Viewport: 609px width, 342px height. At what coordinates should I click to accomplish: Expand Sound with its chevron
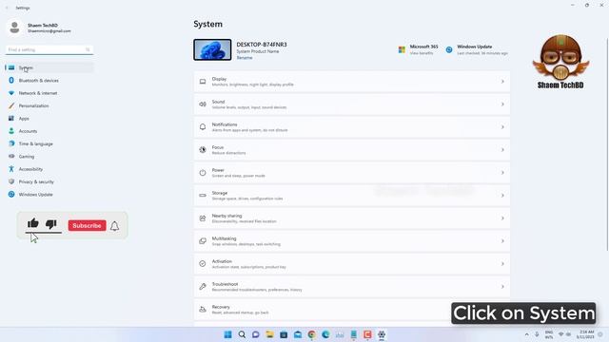502,104
